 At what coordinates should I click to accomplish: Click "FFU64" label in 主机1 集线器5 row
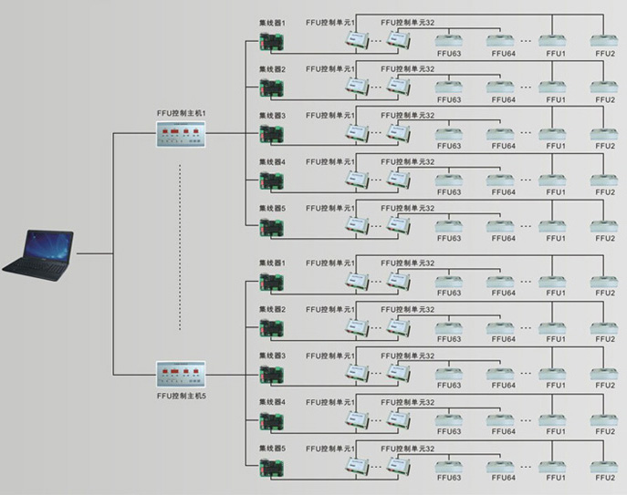[x=504, y=238]
